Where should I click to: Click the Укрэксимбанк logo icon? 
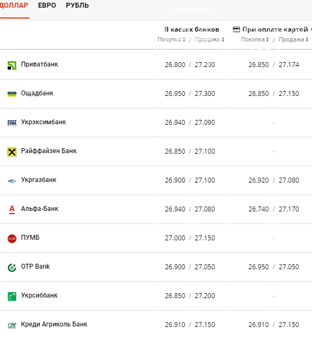(12, 123)
